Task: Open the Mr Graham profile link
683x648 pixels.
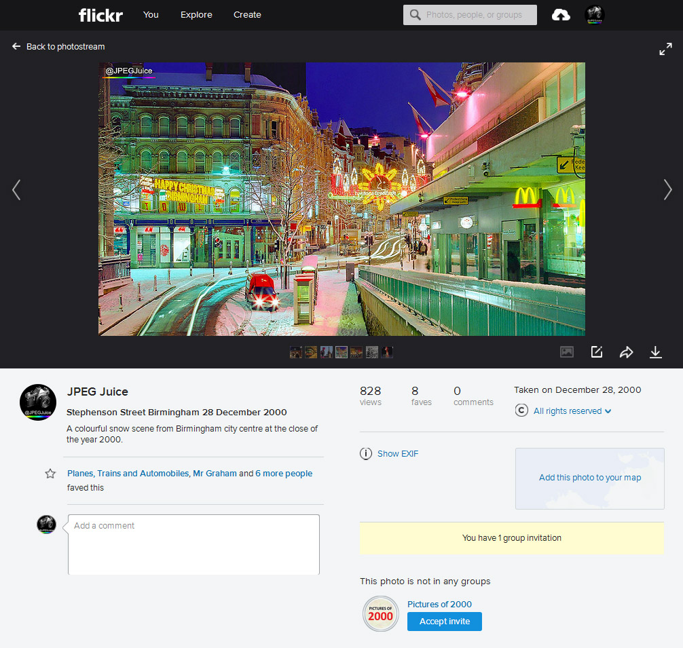Action: pyautogui.click(x=215, y=473)
